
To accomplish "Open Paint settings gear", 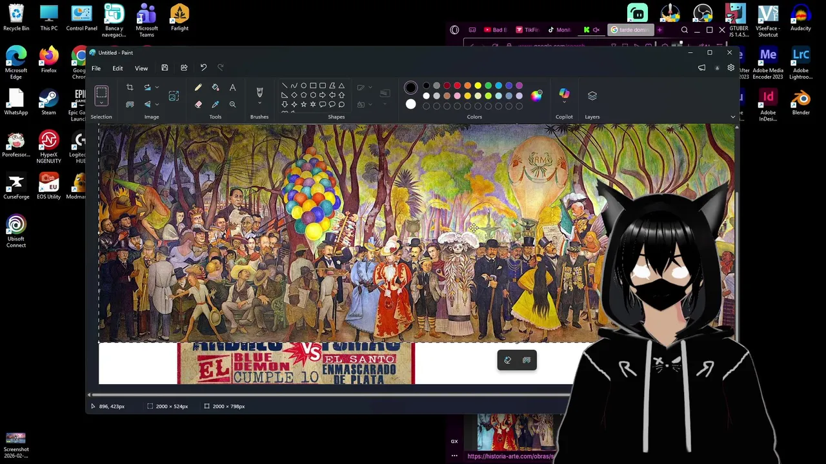I will pyautogui.click(x=730, y=68).
